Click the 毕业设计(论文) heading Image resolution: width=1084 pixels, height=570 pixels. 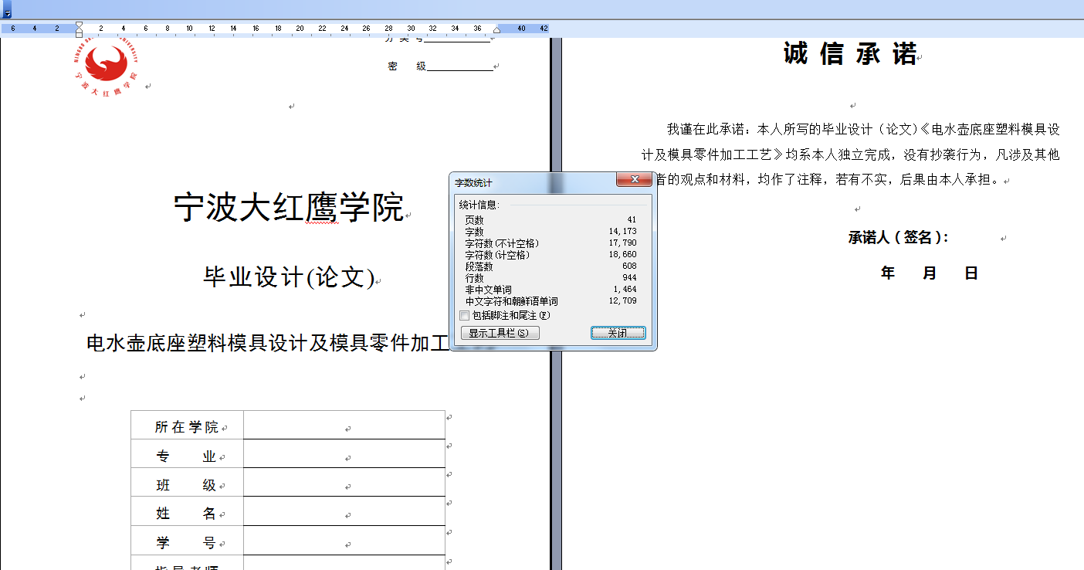click(289, 277)
